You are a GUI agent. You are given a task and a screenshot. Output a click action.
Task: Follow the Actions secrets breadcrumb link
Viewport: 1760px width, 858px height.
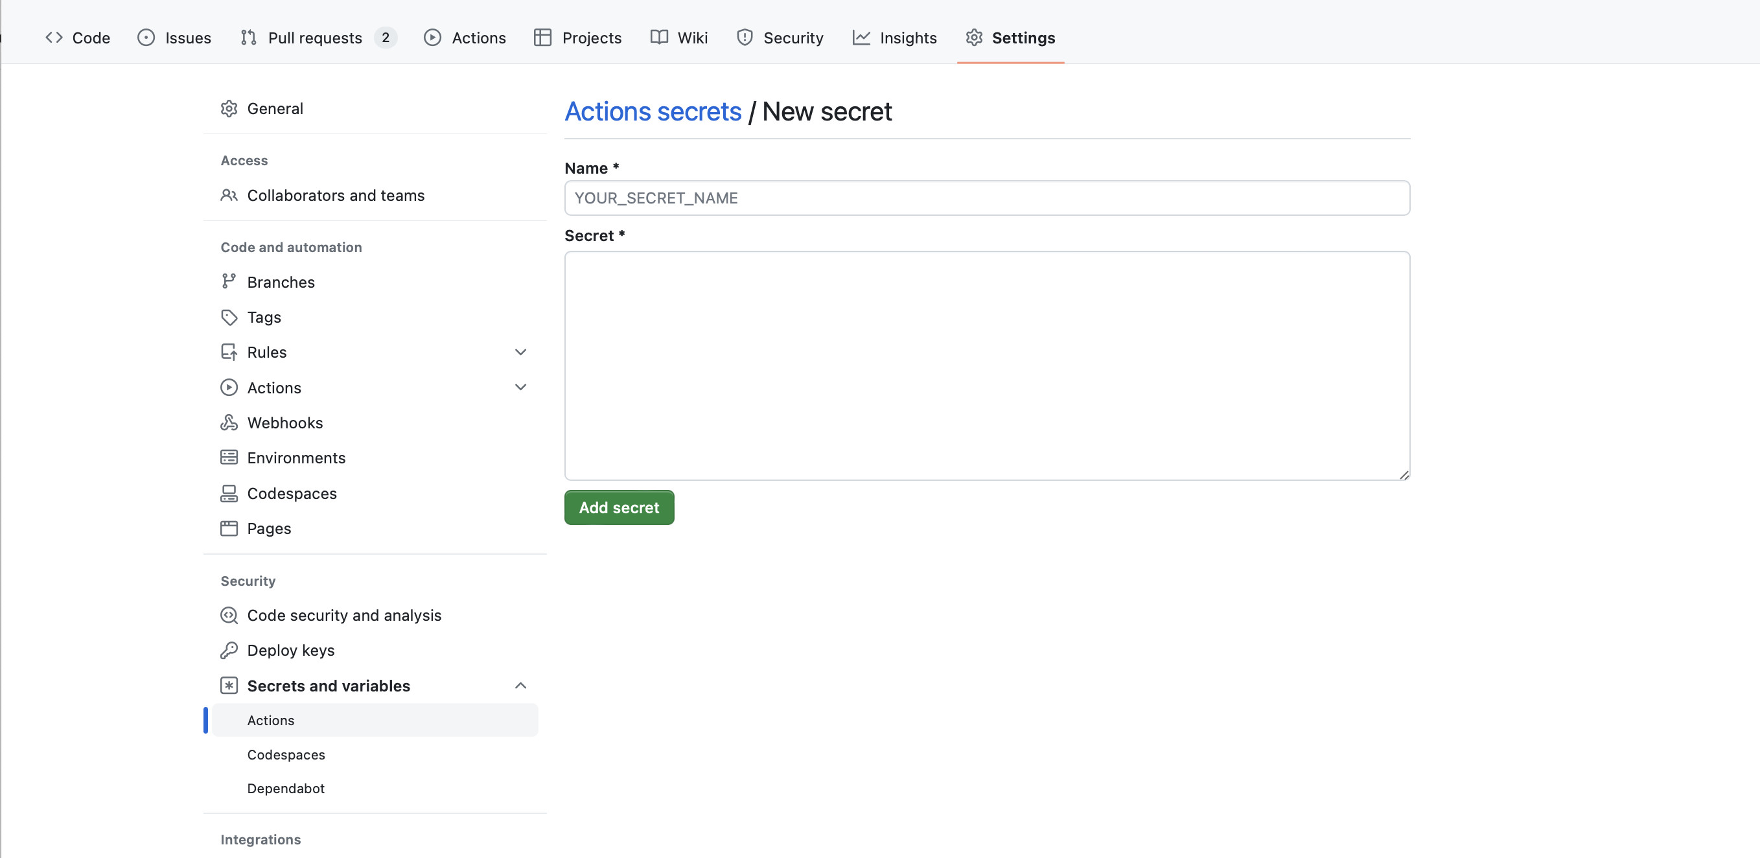coord(653,111)
